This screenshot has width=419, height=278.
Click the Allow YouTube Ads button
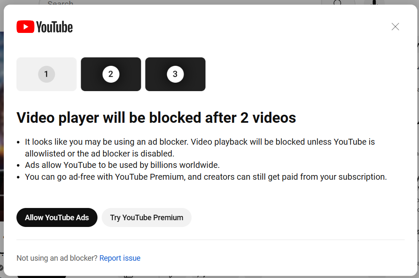point(57,217)
